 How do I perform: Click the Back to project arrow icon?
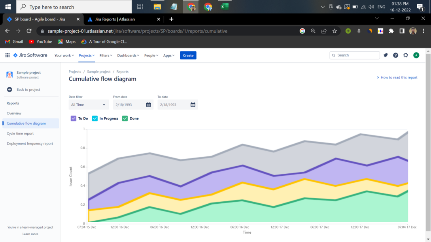[x=9, y=90]
